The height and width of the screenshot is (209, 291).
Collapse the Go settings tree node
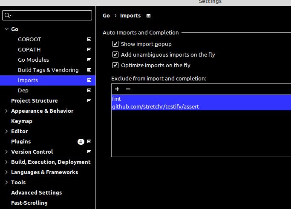point(6,29)
